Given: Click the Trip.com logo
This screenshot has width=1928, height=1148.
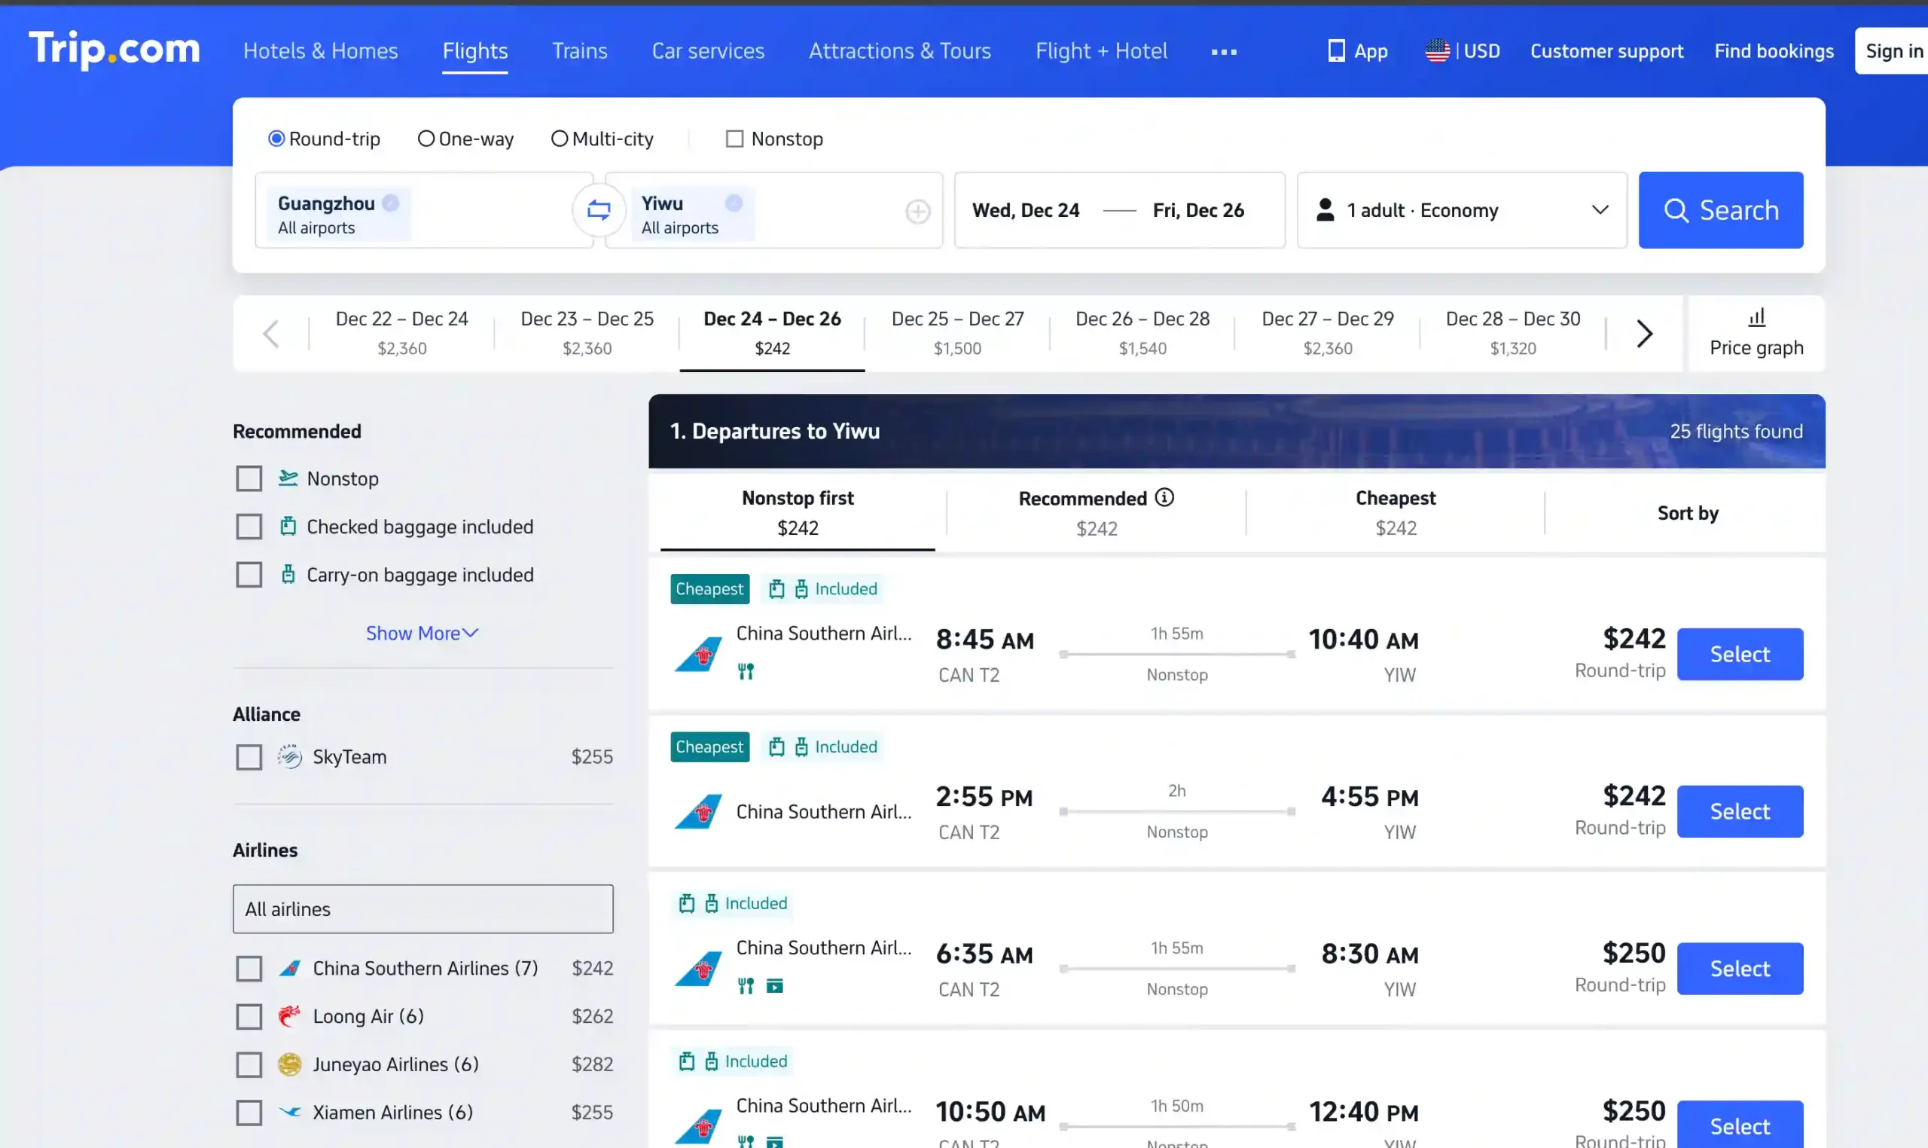Looking at the screenshot, I should click(x=114, y=50).
